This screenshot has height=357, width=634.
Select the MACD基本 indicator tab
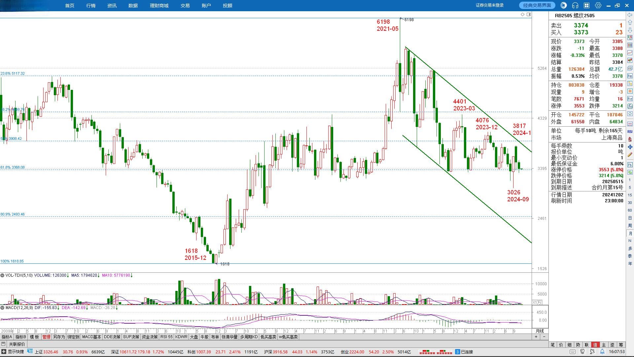91,337
